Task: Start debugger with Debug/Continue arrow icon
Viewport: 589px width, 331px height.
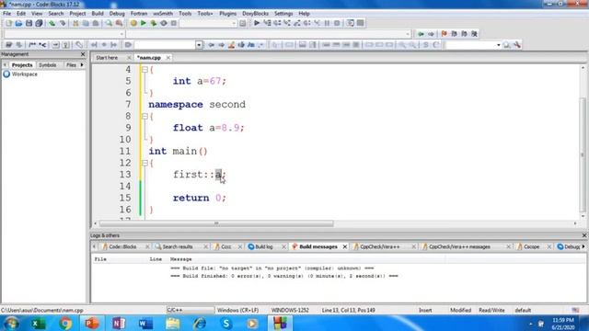Action: click(257, 23)
